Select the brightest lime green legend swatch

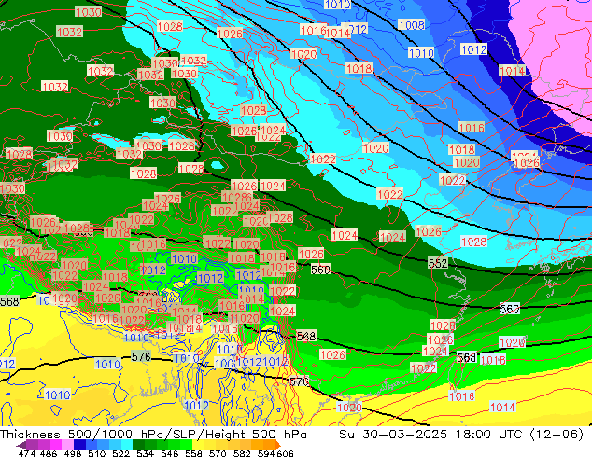click(187, 445)
